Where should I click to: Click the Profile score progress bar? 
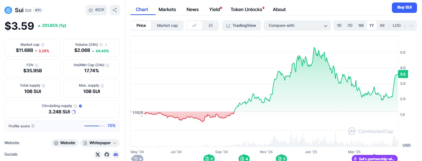click(x=95, y=126)
